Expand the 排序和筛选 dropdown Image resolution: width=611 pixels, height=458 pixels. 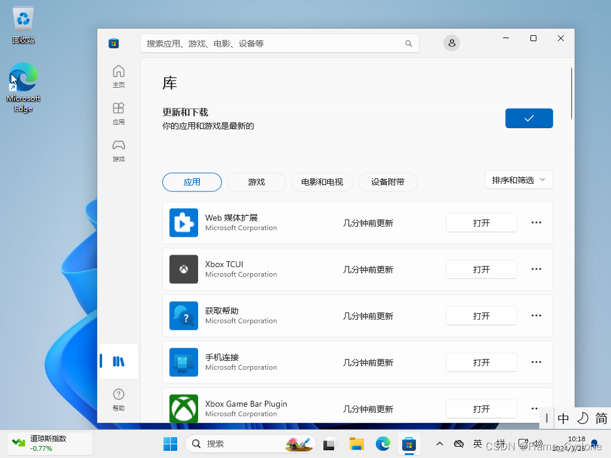[x=519, y=180]
